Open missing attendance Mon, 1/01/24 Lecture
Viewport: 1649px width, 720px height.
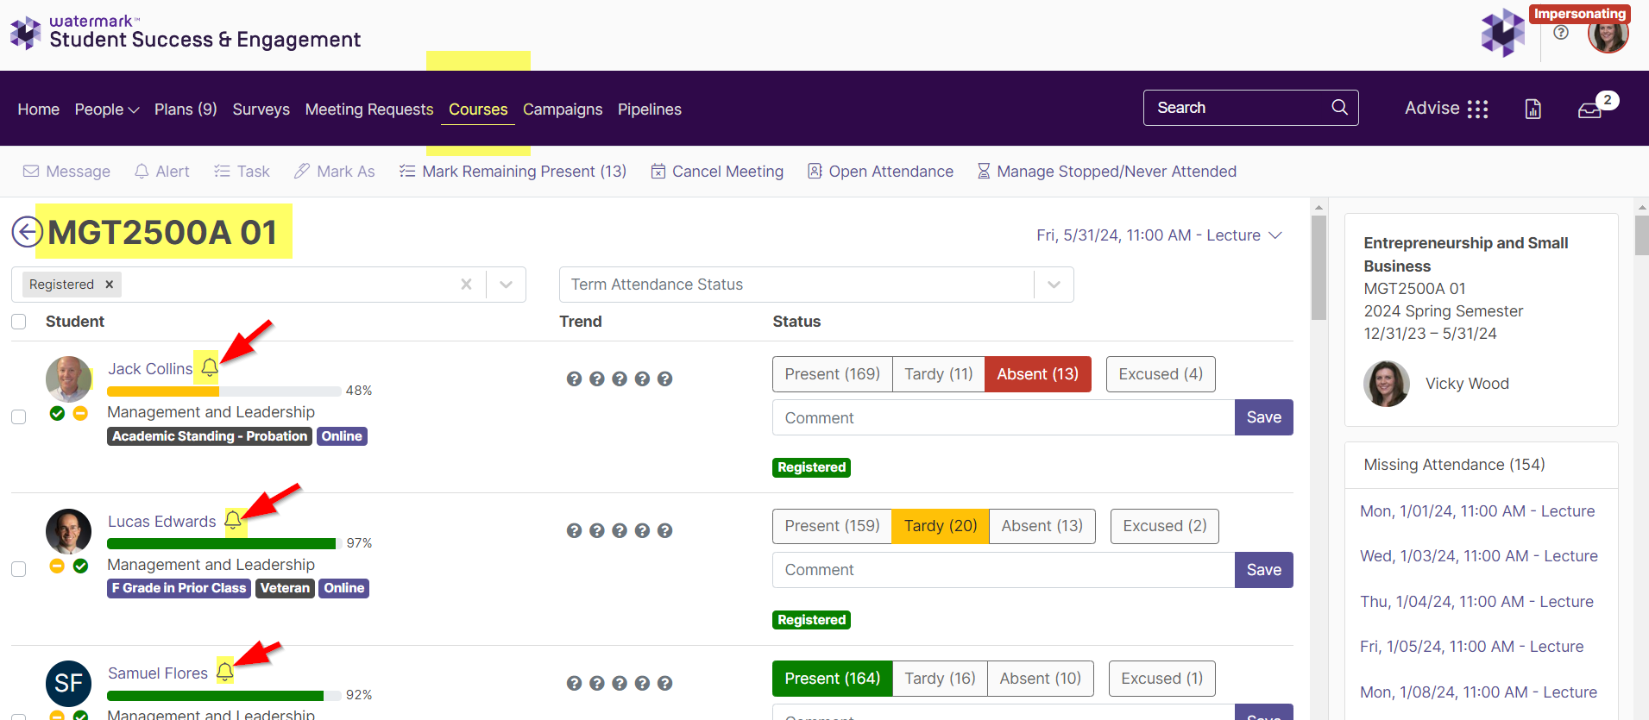pos(1477,511)
